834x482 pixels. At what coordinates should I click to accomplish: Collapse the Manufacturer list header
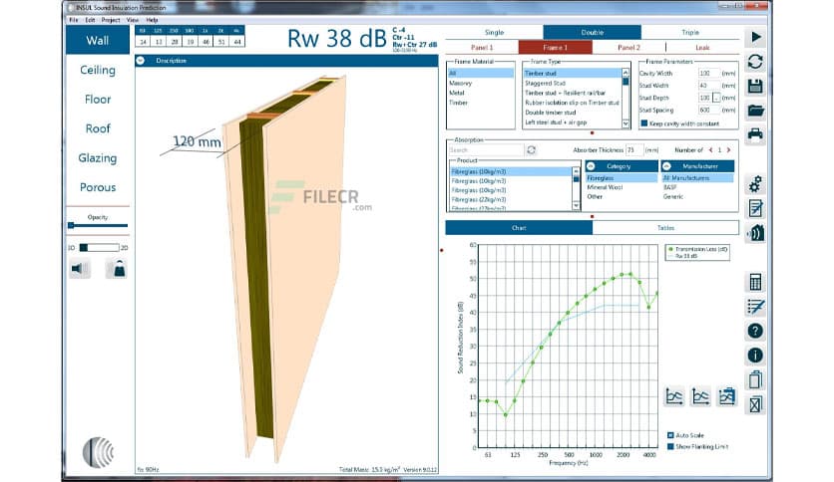(x=666, y=166)
